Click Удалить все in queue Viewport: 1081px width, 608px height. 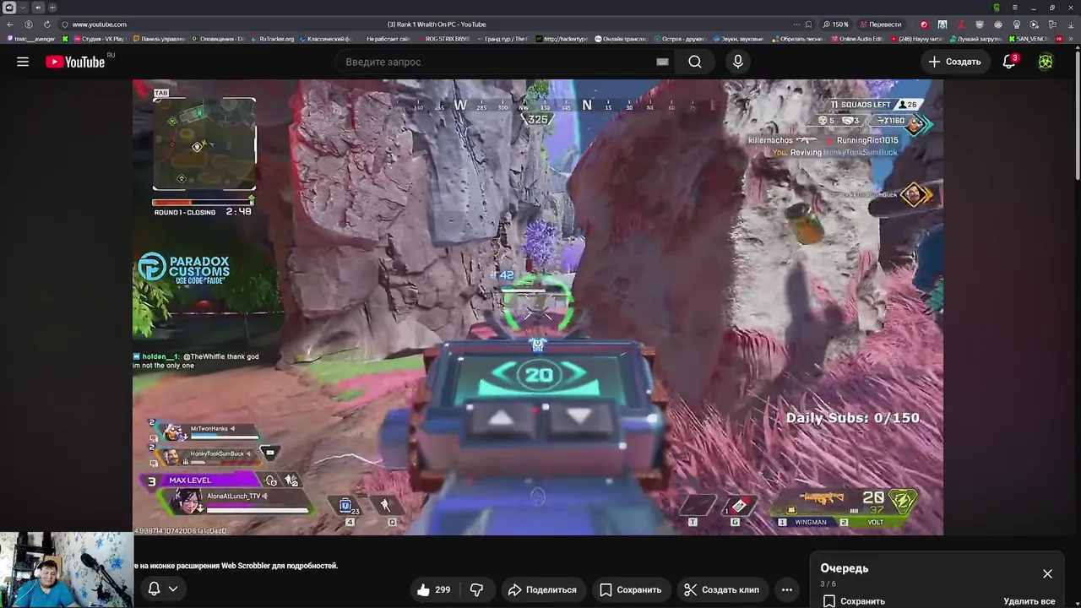point(1029,601)
